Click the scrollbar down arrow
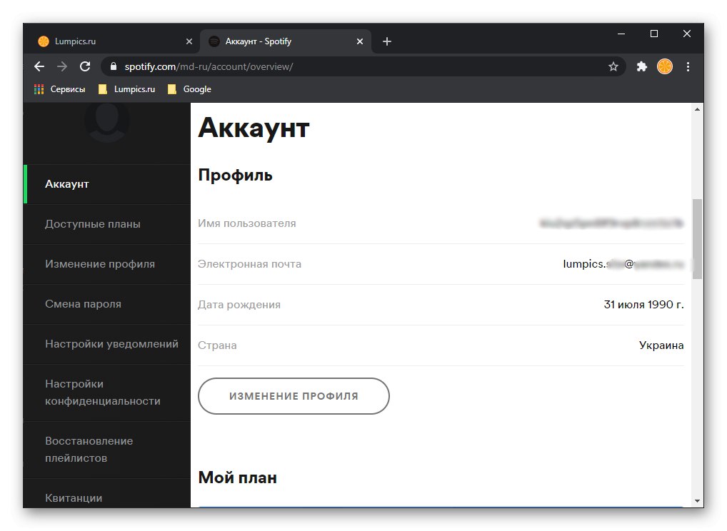 tap(697, 501)
